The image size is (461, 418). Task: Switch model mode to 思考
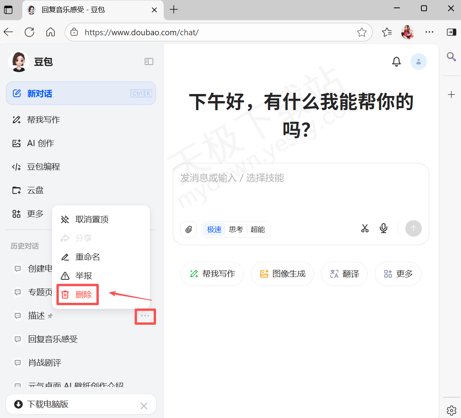(235, 229)
